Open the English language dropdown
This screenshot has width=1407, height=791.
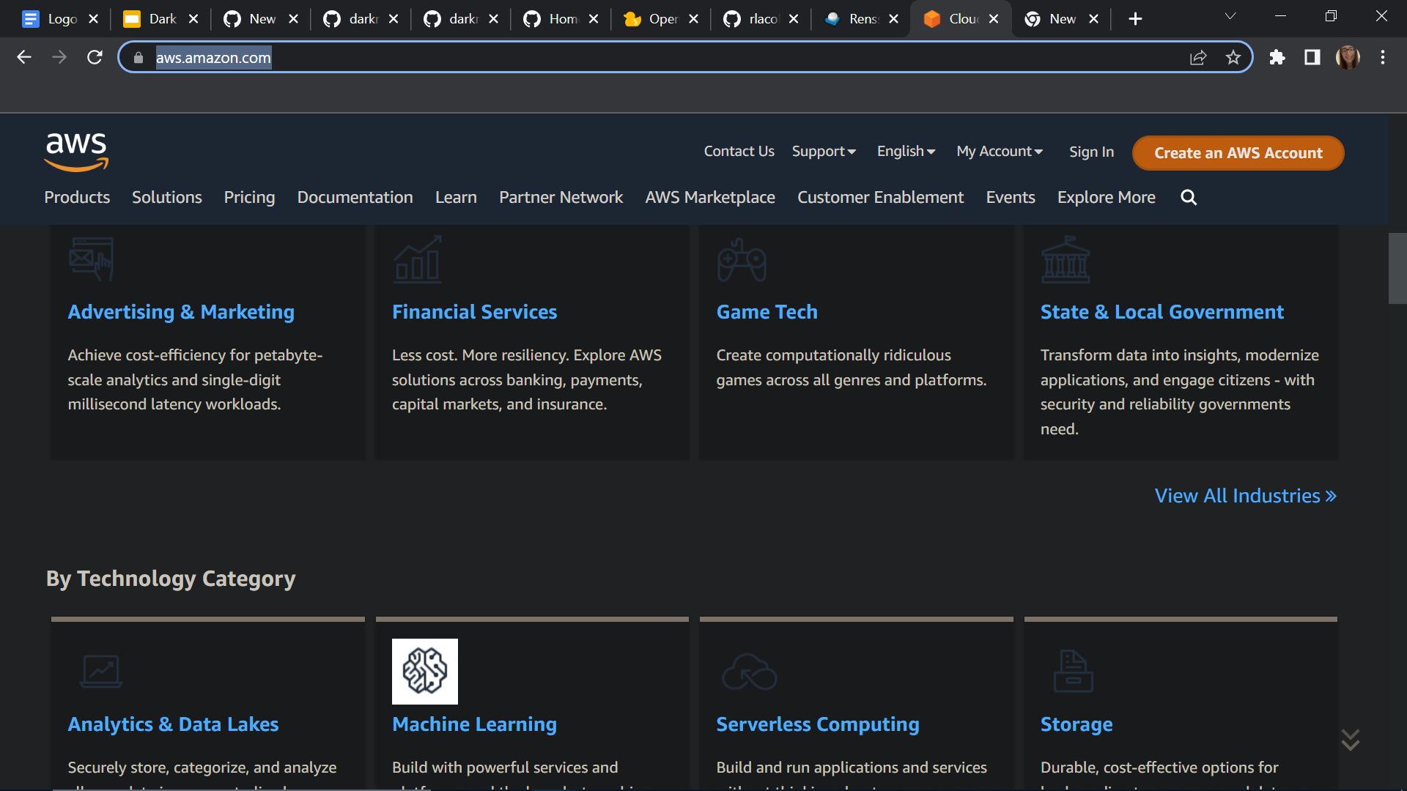[x=906, y=152]
